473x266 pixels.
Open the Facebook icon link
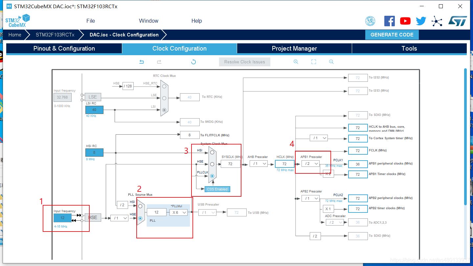[390, 21]
